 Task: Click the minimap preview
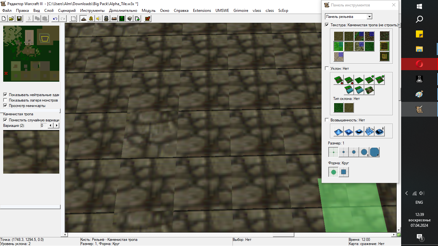point(31,53)
